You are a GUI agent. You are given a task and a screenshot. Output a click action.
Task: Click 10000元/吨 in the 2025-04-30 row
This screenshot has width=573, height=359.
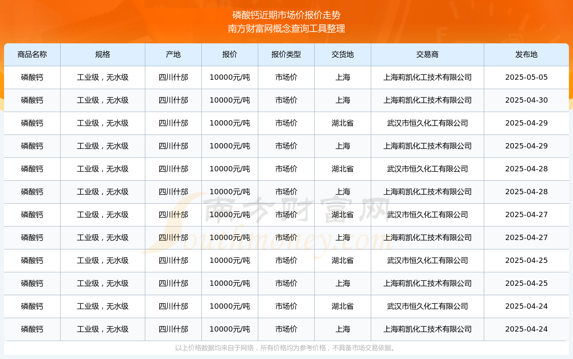coord(230,100)
